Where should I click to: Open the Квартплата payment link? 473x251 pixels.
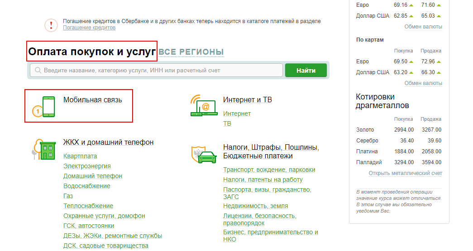pos(80,156)
